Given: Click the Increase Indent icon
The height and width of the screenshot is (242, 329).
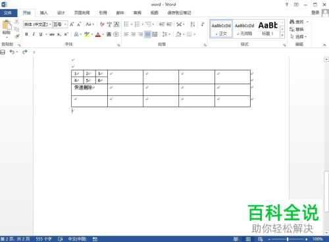Looking at the screenshot, I should click(169, 24).
